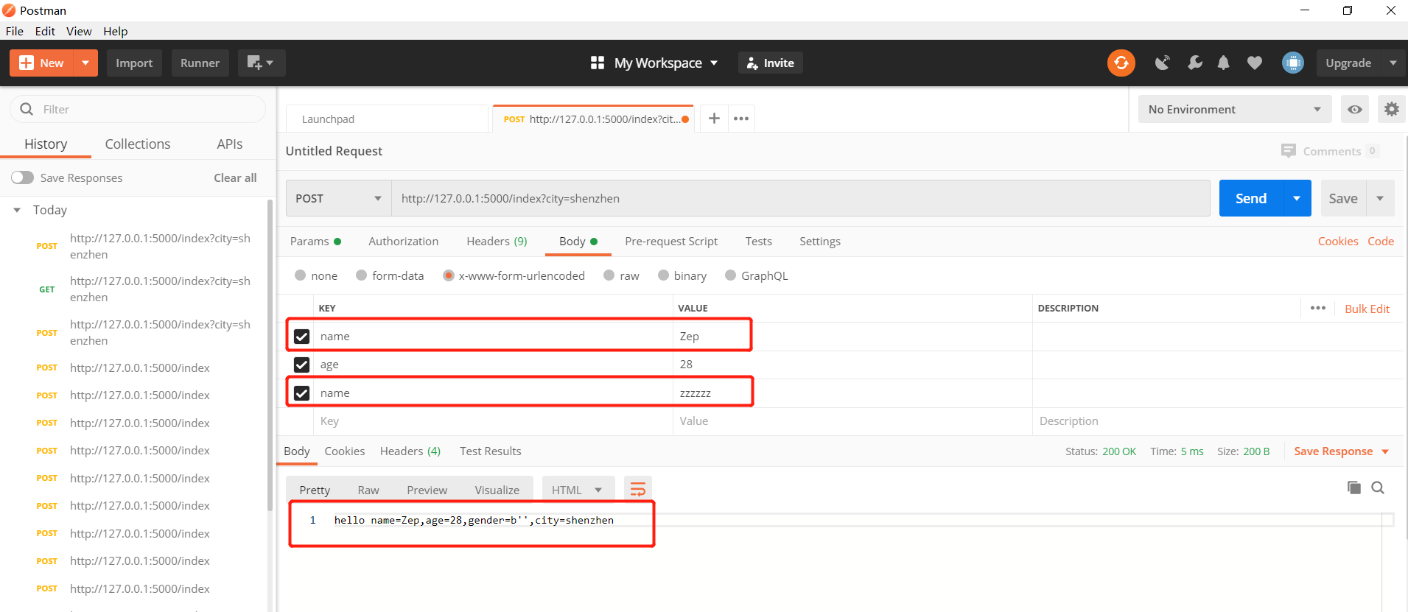Open the Pre-request Script tab
Image resolution: width=1408 pixels, height=612 pixels.
[671, 242]
